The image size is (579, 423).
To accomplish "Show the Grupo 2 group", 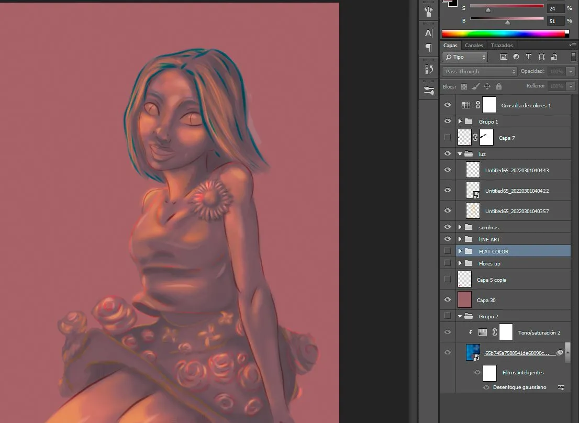I will coord(448,316).
